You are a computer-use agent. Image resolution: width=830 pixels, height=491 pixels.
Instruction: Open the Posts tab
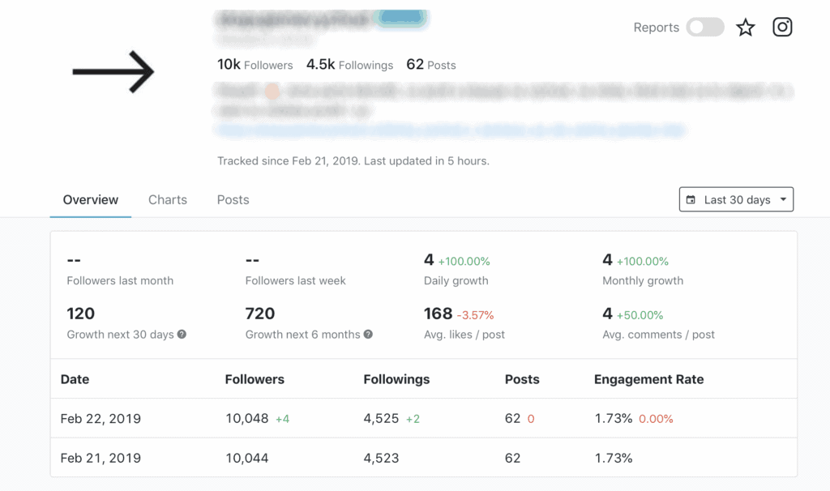232,199
